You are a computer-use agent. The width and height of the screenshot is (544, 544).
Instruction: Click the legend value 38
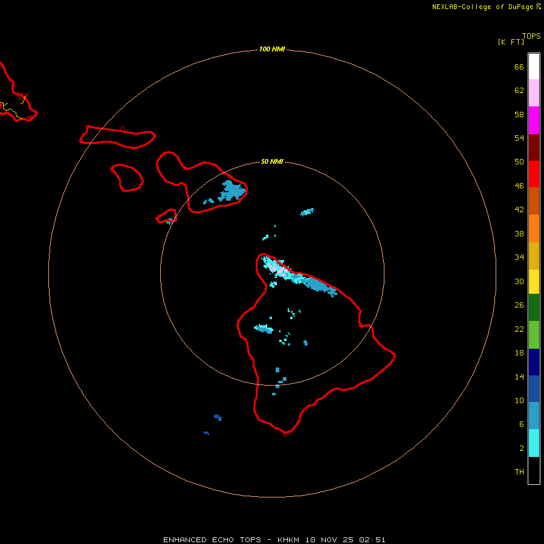click(519, 233)
